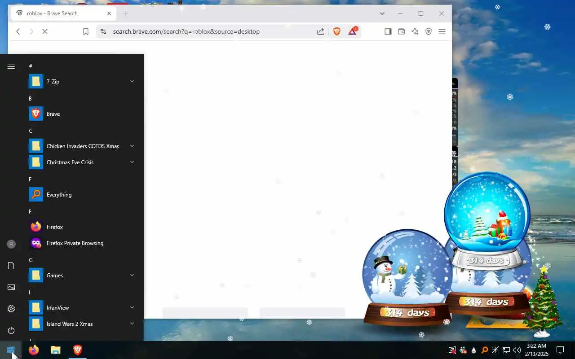View site information icon in address bar

(103, 31)
